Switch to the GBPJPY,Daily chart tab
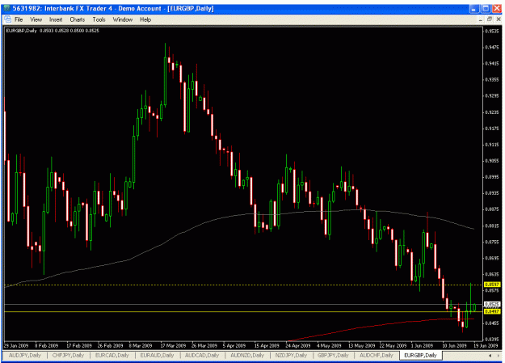Image resolution: width=505 pixels, height=363 pixels. (x=333, y=355)
